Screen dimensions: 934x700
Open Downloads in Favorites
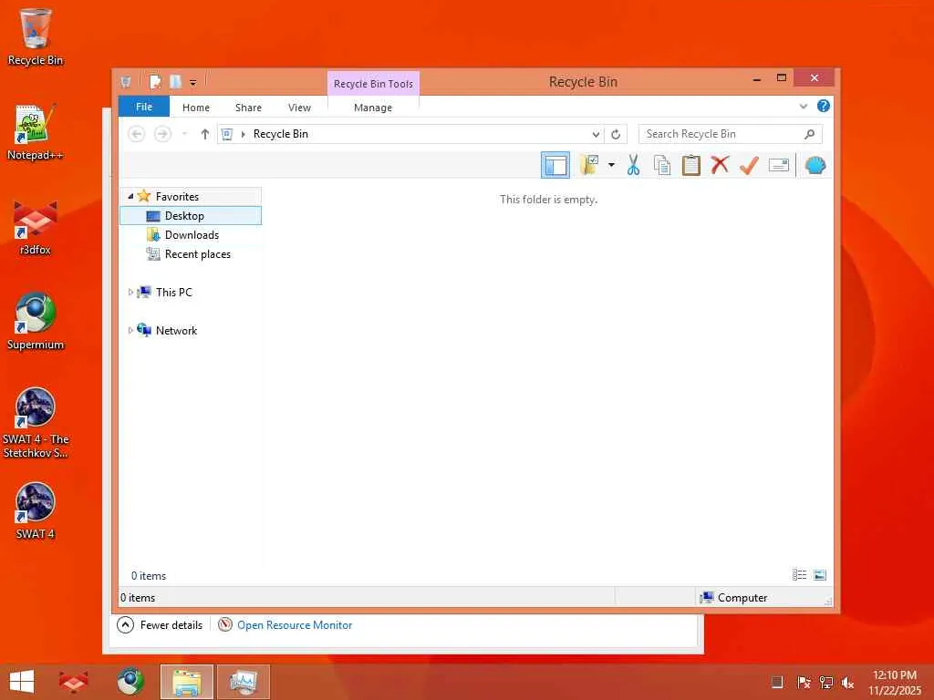pos(192,235)
